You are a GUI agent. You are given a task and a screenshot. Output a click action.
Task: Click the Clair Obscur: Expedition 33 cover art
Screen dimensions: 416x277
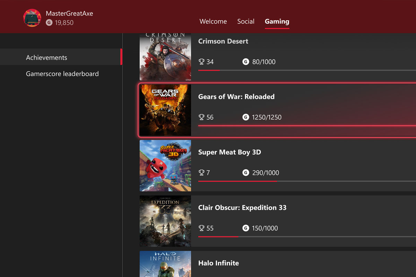[165, 221]
